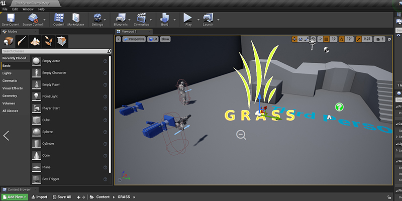
Task: Expand the Play options dropdown arrow
Action: coord(198,20)
